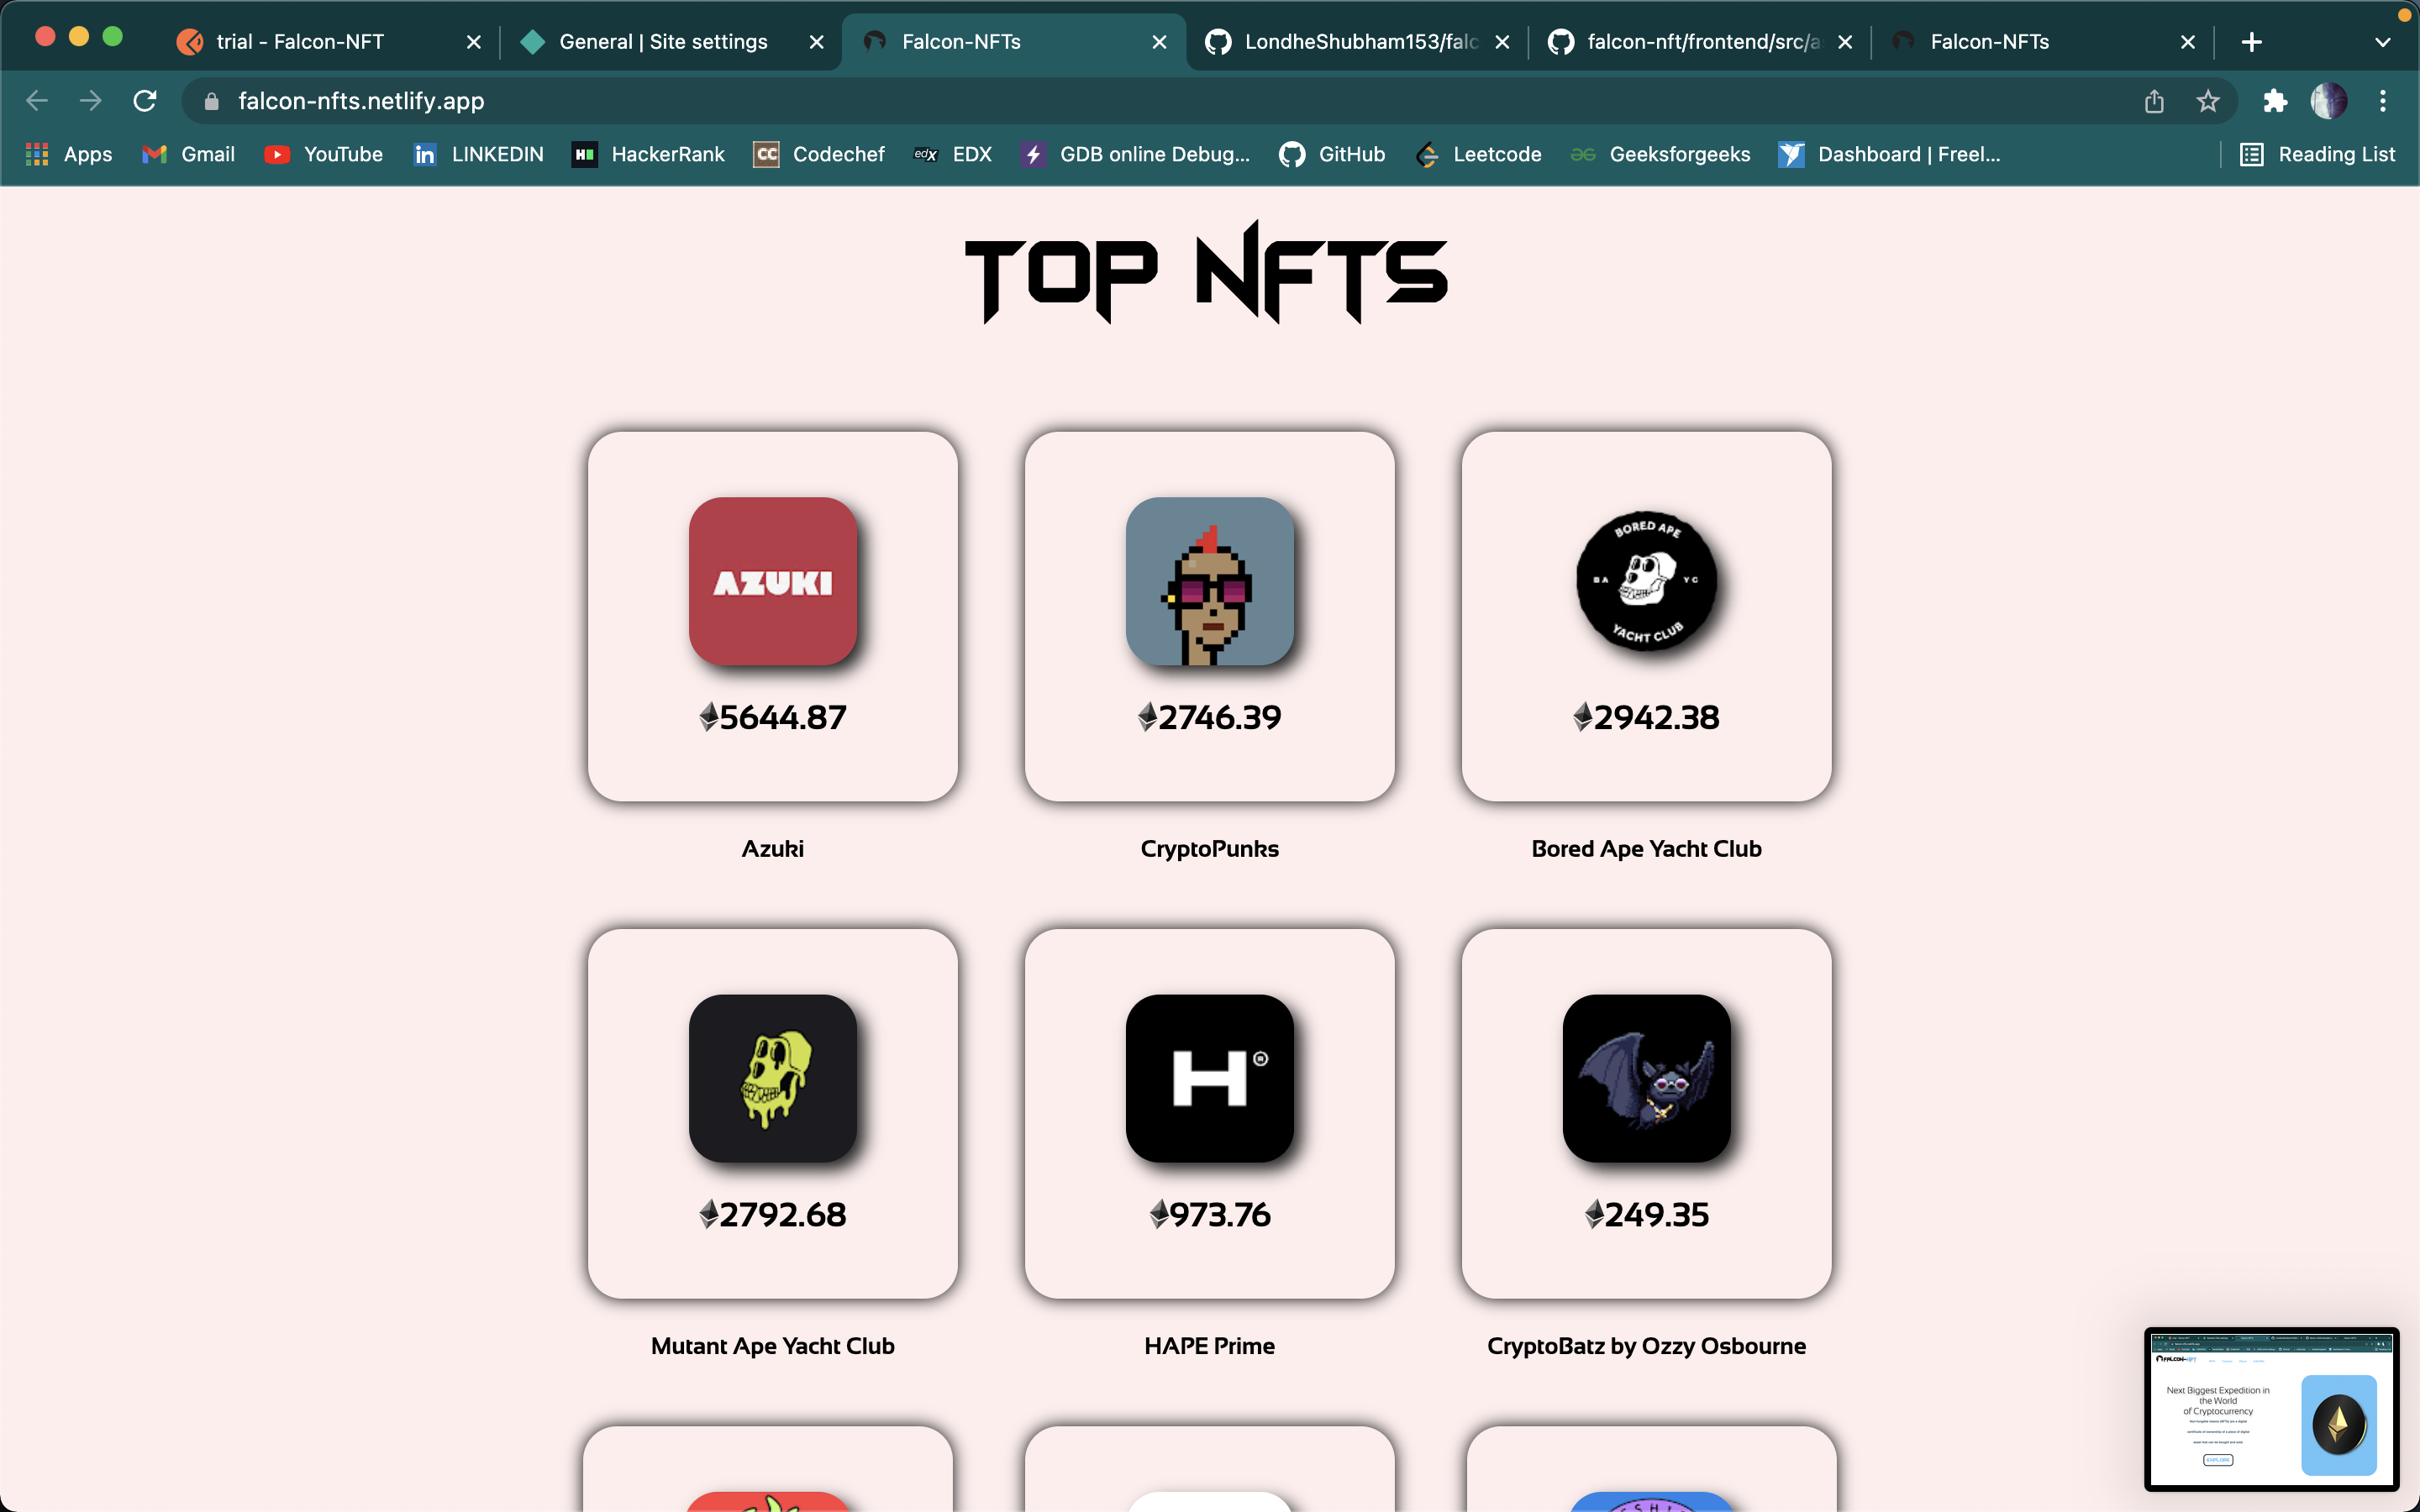Click the share page icon in address bar
2420x1512 pixels.
[2154, 101]
